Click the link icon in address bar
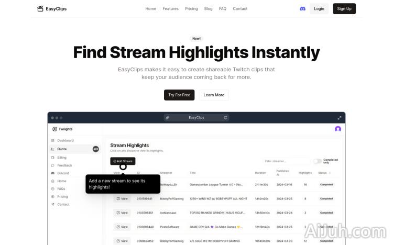The width and height of the screenshot is (393, 245). [x=168, y=118]
